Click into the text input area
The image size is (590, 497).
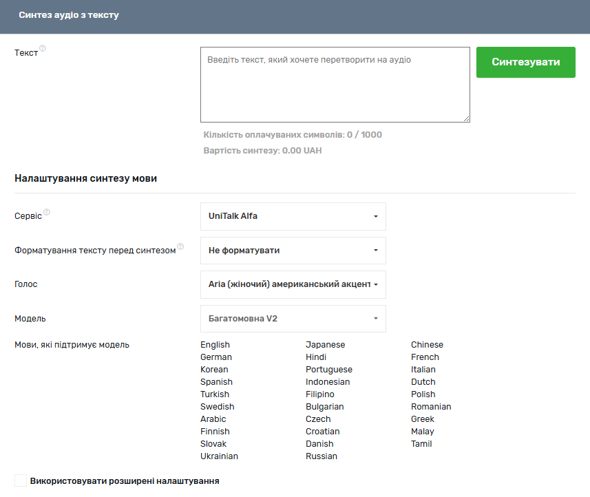tap(335, 85)
